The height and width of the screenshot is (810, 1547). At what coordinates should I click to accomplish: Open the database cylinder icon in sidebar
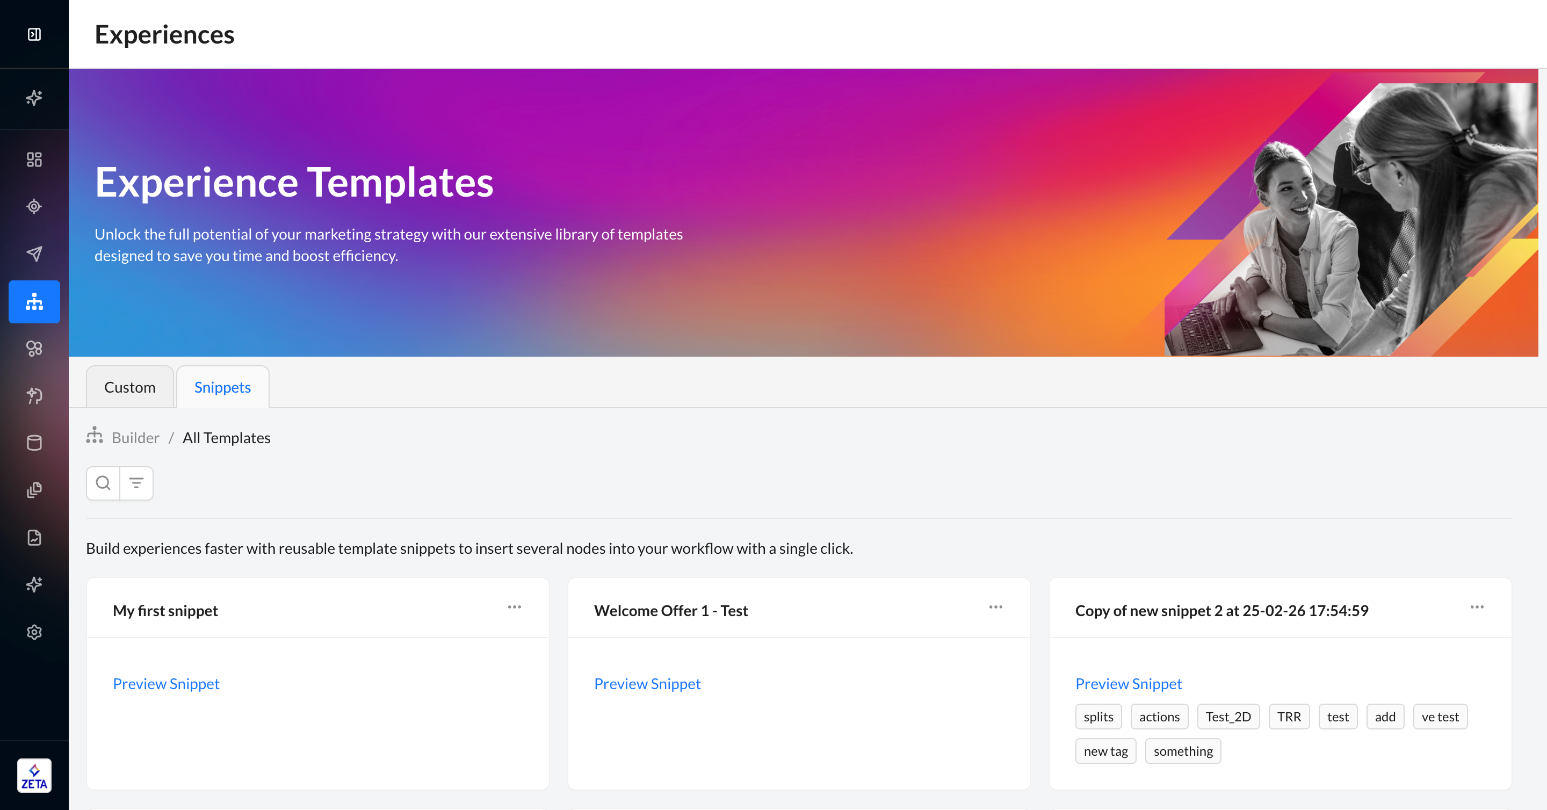pos(34,443)
